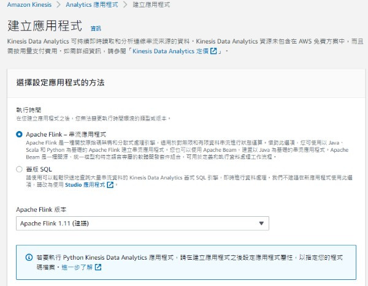The width and height of the screenshot is (368, 286).
Task: Open the 資訊 info link beside the title
Action: [x=96, y=29]
